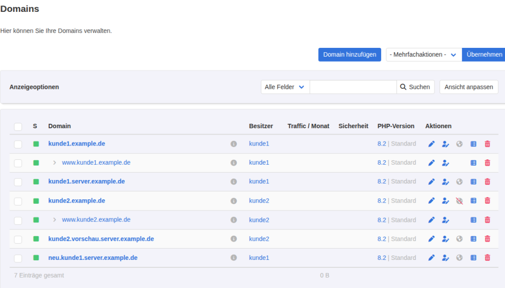
Task: Select the checkbox for kunde2.example.de
Action: pos(18,201)
